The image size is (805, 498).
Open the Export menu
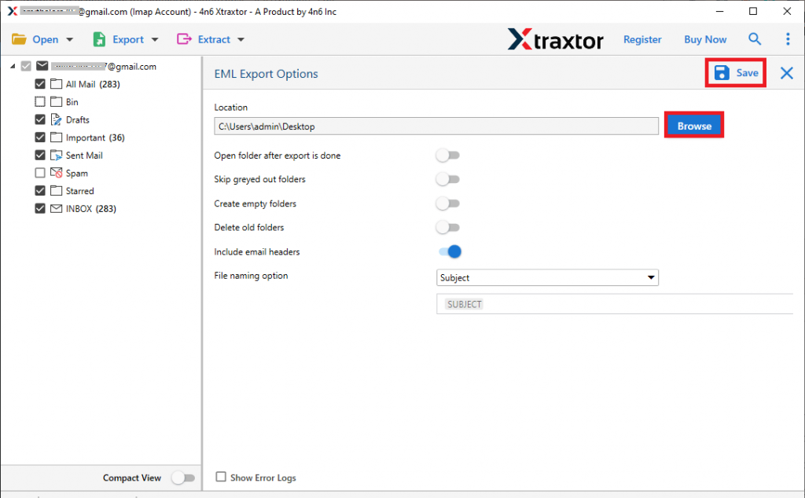[126, 39]
